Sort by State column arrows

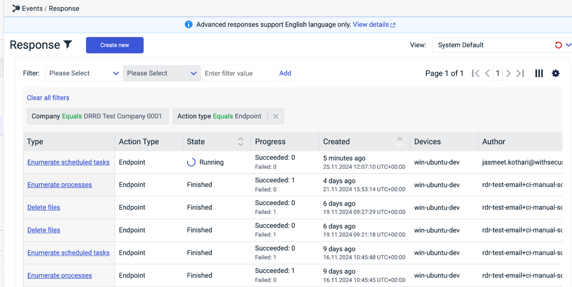(x=241, y=141)
